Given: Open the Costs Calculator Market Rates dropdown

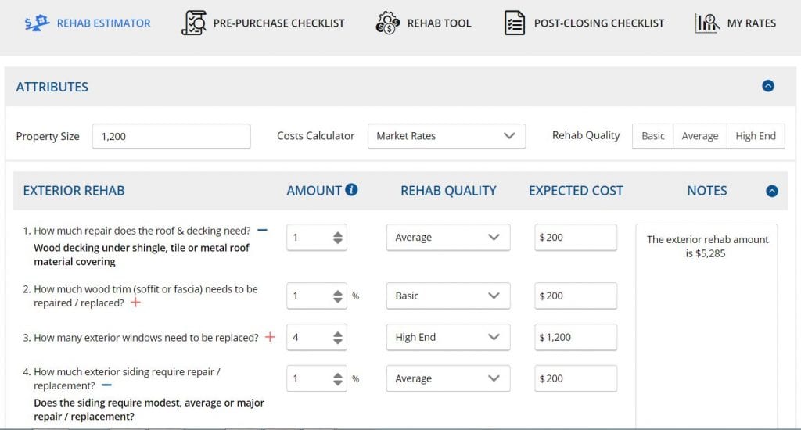Looking at the screenshot, I should click(x=446, y=136).
